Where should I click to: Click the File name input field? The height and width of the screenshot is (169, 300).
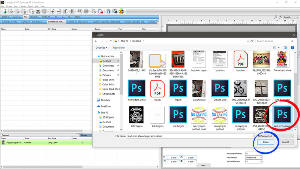point(189,136)
